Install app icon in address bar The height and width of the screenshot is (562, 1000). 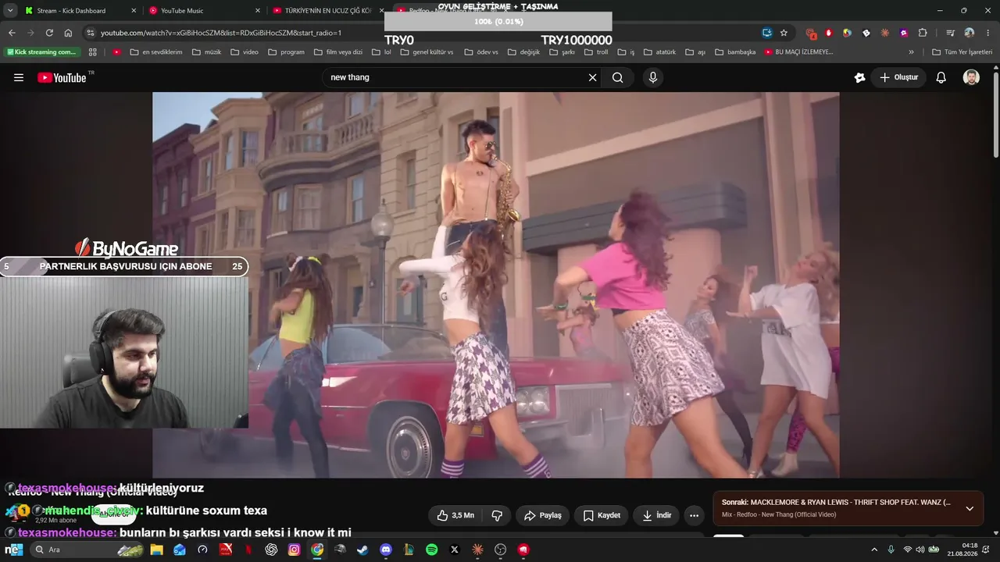[x=767, y=33]
